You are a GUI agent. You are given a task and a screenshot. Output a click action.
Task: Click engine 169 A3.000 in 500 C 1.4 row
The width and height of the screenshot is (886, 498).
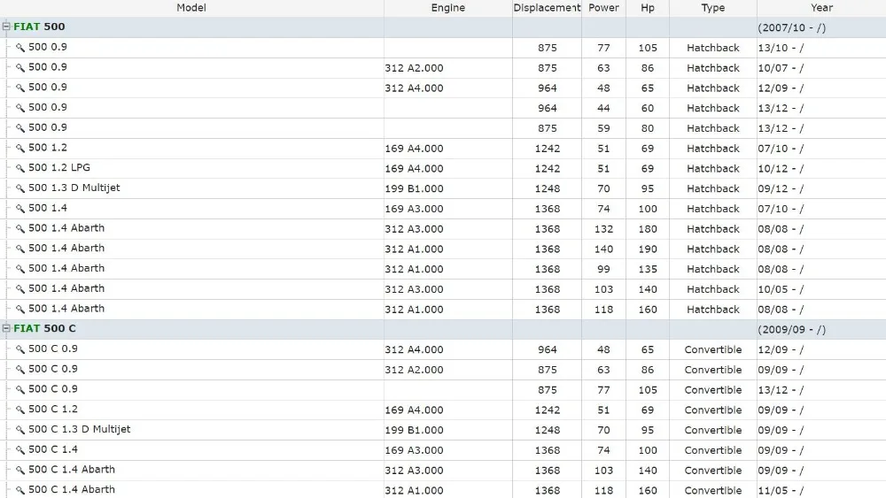pyautogui.click(x=414, y=450)
